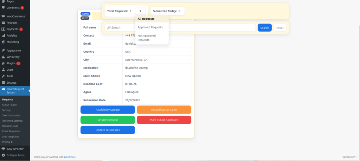Open Status Plugin submenu item
The image size is (360, 161).
pyautogui.click(x=9, y=105)
